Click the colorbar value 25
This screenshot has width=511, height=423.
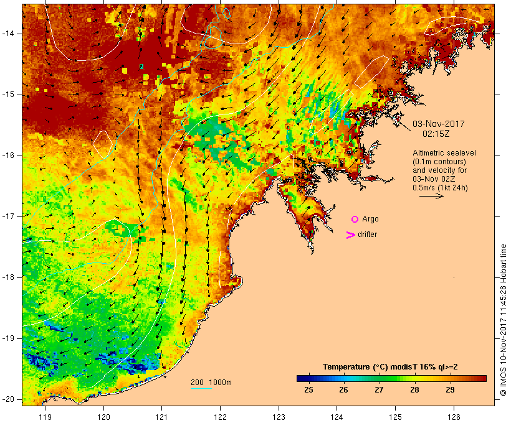(308, 389)
